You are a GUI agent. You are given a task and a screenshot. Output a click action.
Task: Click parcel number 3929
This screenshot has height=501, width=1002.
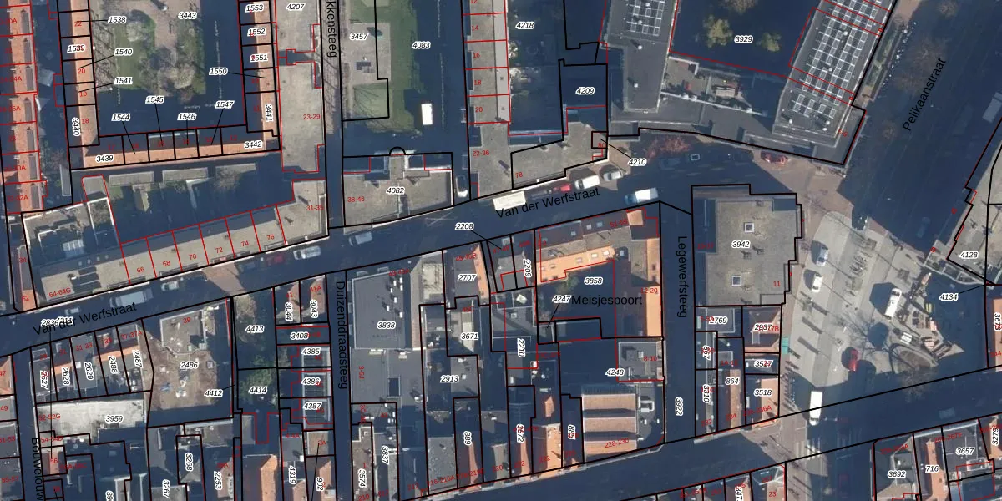coord(742,39)
